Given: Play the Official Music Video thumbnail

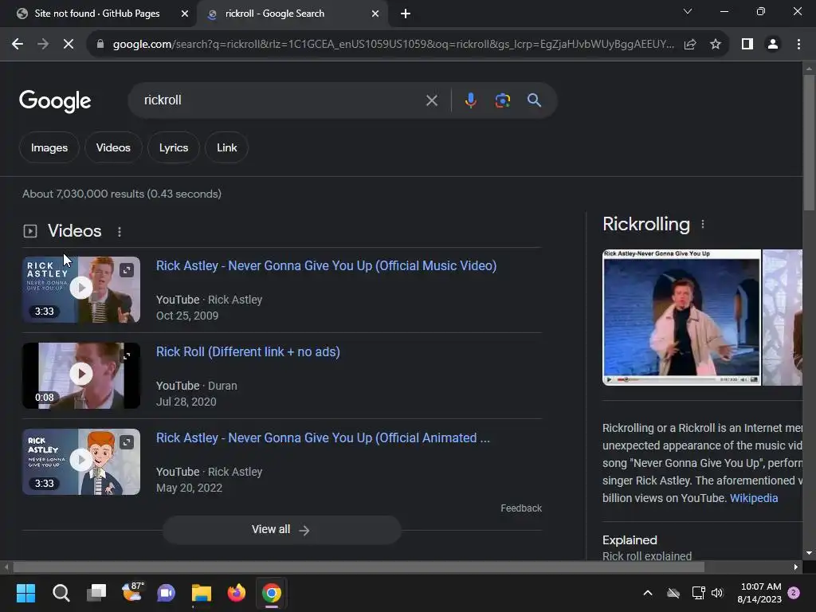Looking at the screenshot, I should (81, 288).
